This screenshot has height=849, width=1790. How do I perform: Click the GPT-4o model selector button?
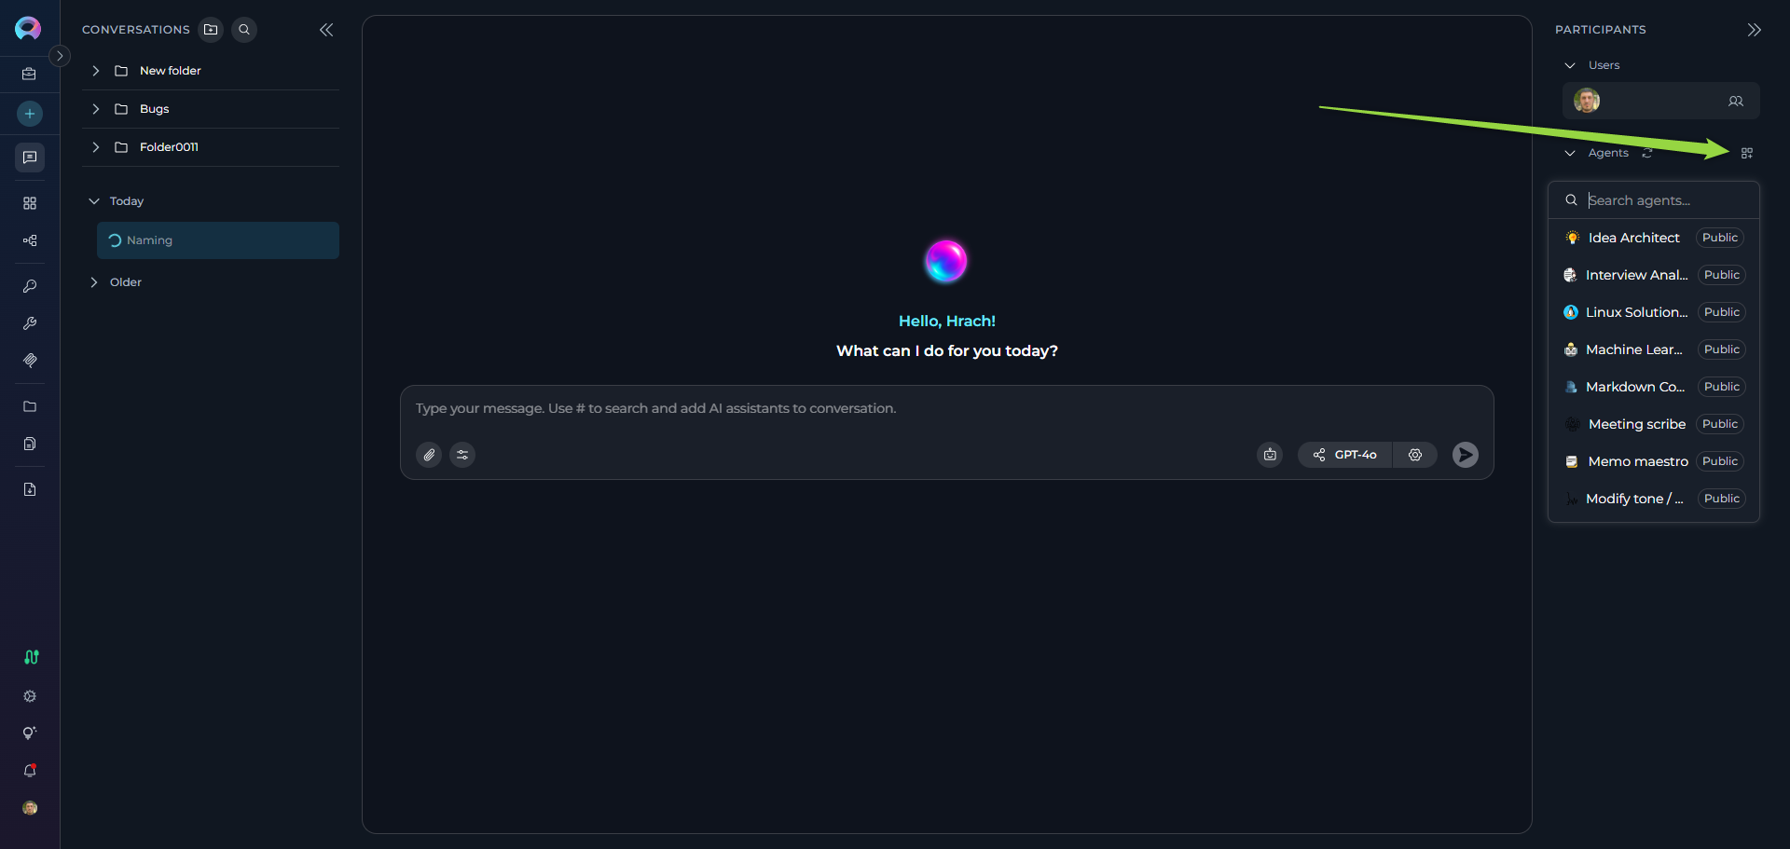coord(1345,455)
